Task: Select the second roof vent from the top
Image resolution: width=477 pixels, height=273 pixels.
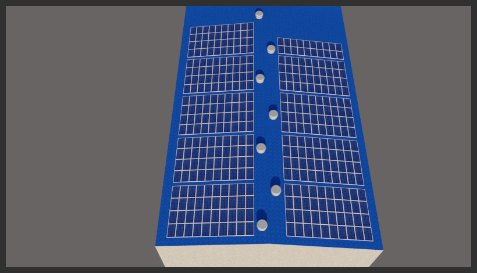Action: point(271,49)
